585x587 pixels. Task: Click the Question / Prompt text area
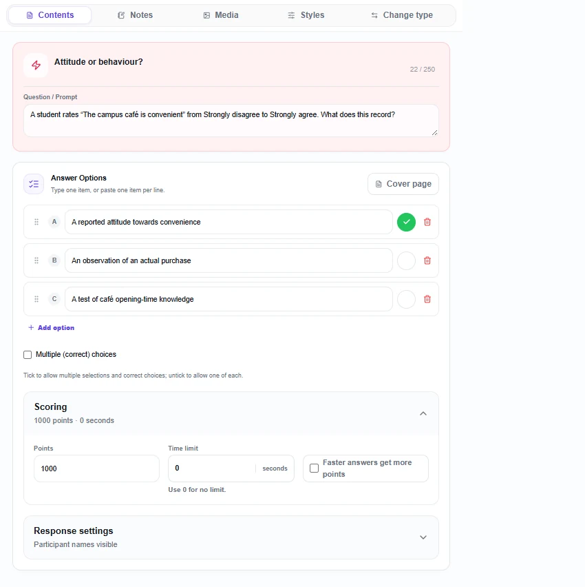231,121
